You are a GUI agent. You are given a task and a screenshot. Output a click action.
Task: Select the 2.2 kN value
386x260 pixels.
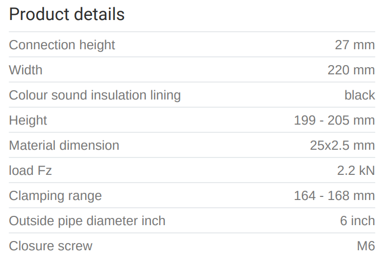(x=356, y=171)
